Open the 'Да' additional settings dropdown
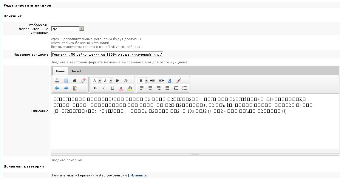 68,29
